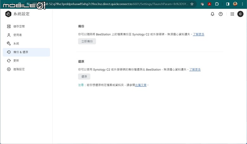This screenshot has height=144, width=247.
Task: Select the 備份 & 還原 section
Action: pyautogui.click(x=26, y=52)
